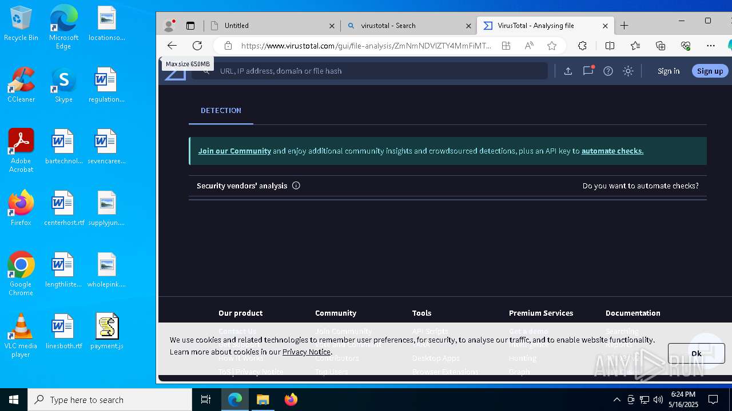Select Firefox desktop shortcut
The height and width of the screenshot is (411, 732).
[x=21, y=208]
